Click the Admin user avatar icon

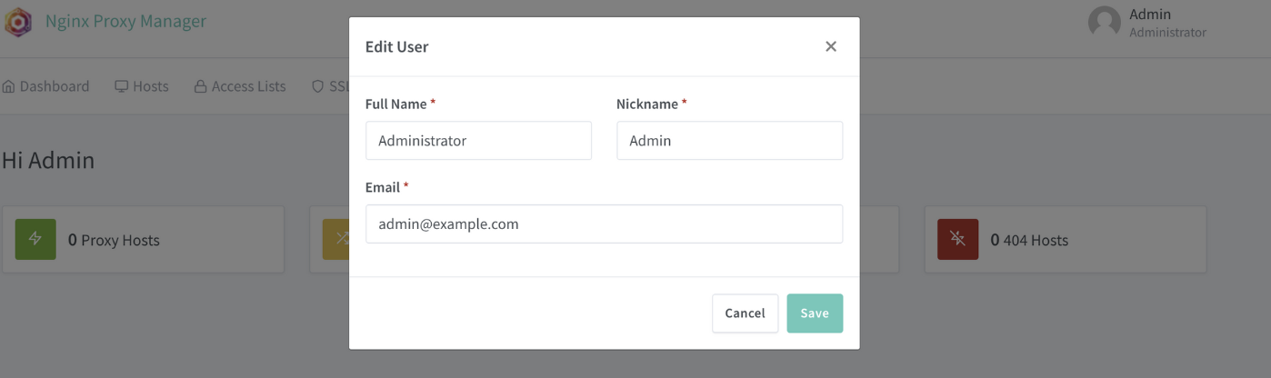click(1104, 23)
